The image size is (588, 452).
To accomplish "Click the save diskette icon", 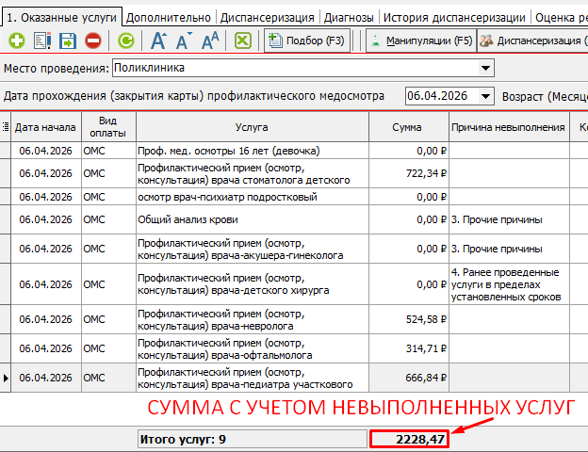I will click(68, 40).
